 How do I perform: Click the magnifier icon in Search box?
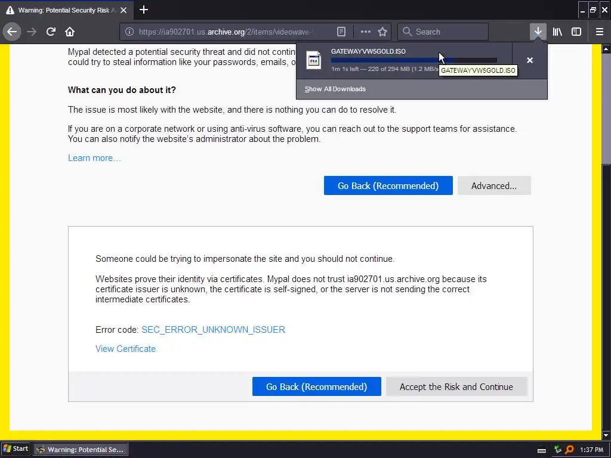click(407, 32)
